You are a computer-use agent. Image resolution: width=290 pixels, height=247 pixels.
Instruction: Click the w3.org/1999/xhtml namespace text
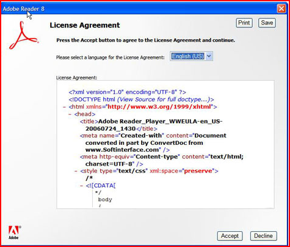[x=160, y=106]
